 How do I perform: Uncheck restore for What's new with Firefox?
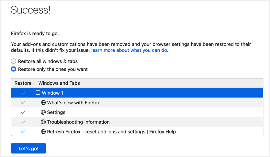point(23,103)
